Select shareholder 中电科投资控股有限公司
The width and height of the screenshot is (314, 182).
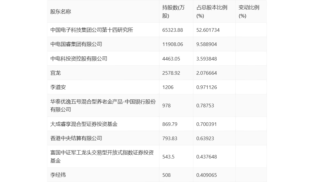click(79, 59)
